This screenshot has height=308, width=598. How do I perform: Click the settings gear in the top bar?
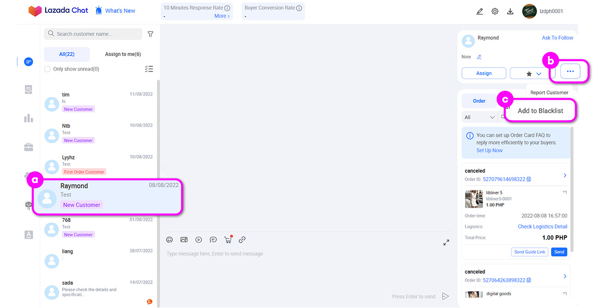(495, 11)
